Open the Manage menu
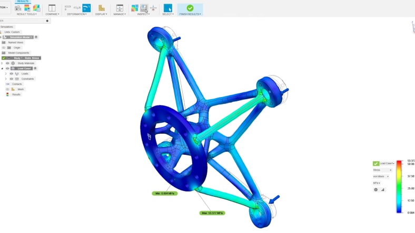The width and height of the screenshot is (415, 233). click(120, 14)
